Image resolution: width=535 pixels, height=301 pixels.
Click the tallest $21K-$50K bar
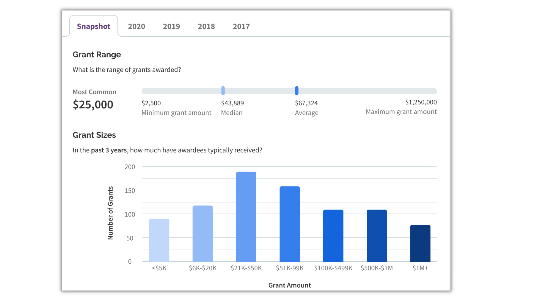(x=246, y=217)
